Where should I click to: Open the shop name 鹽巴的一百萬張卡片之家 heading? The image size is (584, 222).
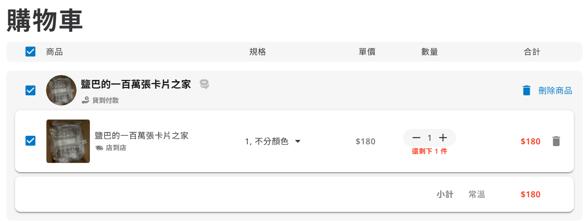[x=136, y=84]
